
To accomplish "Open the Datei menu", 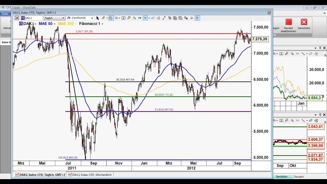I will tap(5, 14).
